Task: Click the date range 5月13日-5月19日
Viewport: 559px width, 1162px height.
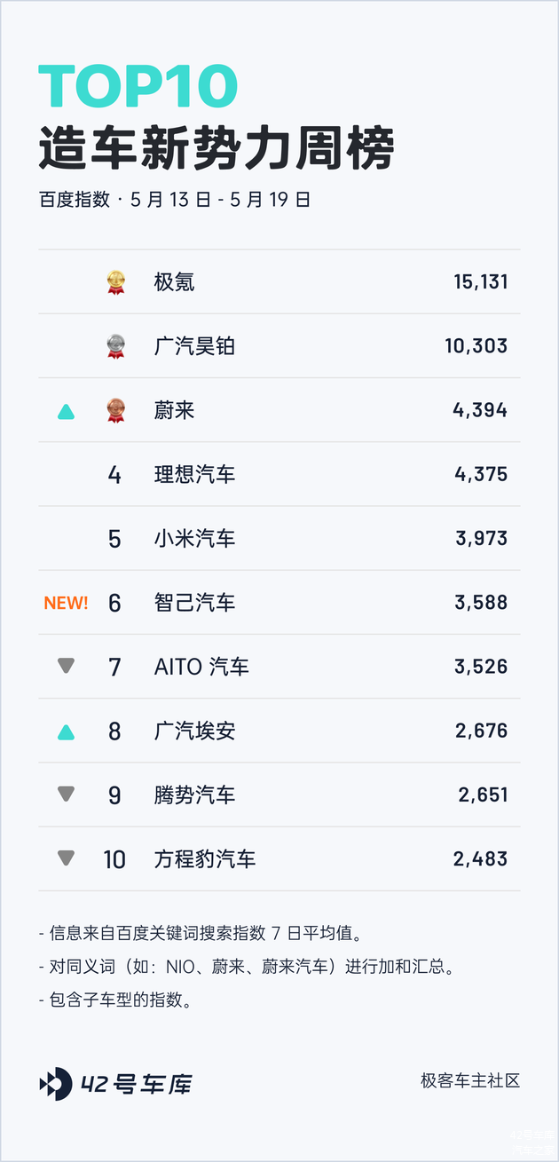Action: pos(220,200)
